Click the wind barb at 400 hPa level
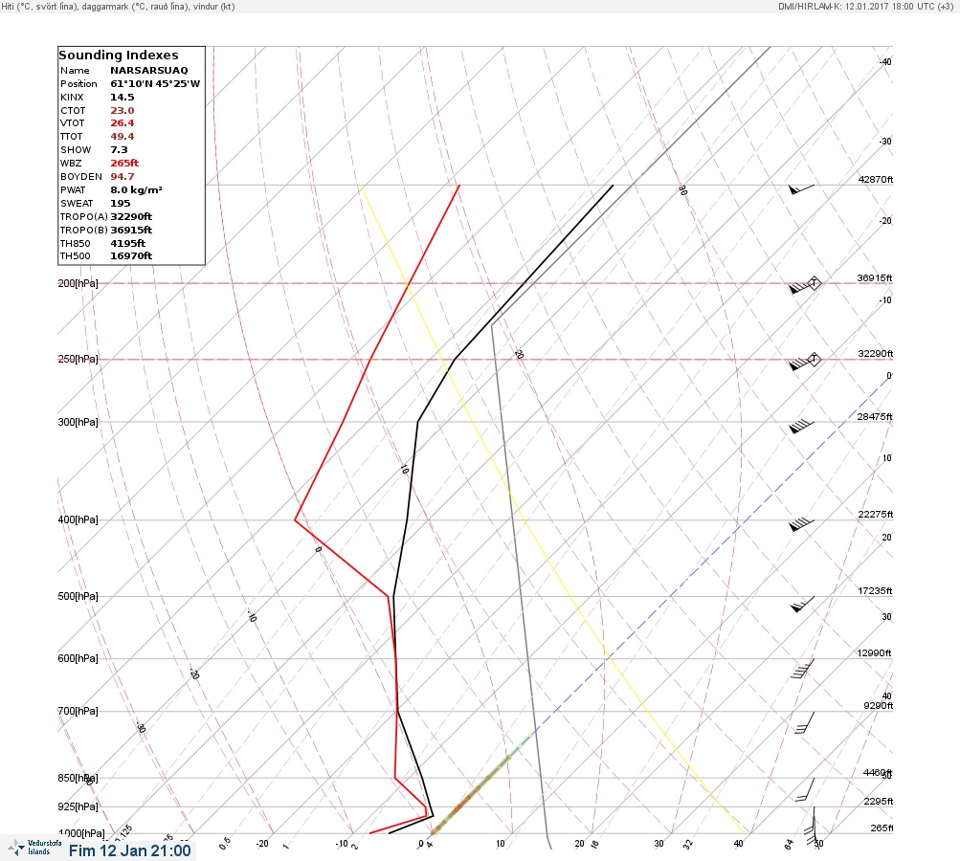The width and height of the screenshot is (960, 861). point(801,524)
